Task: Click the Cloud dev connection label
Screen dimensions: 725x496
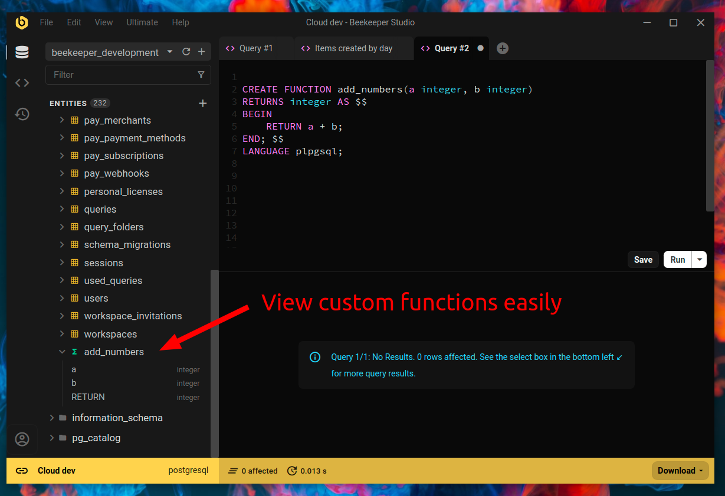Action: 57,471
